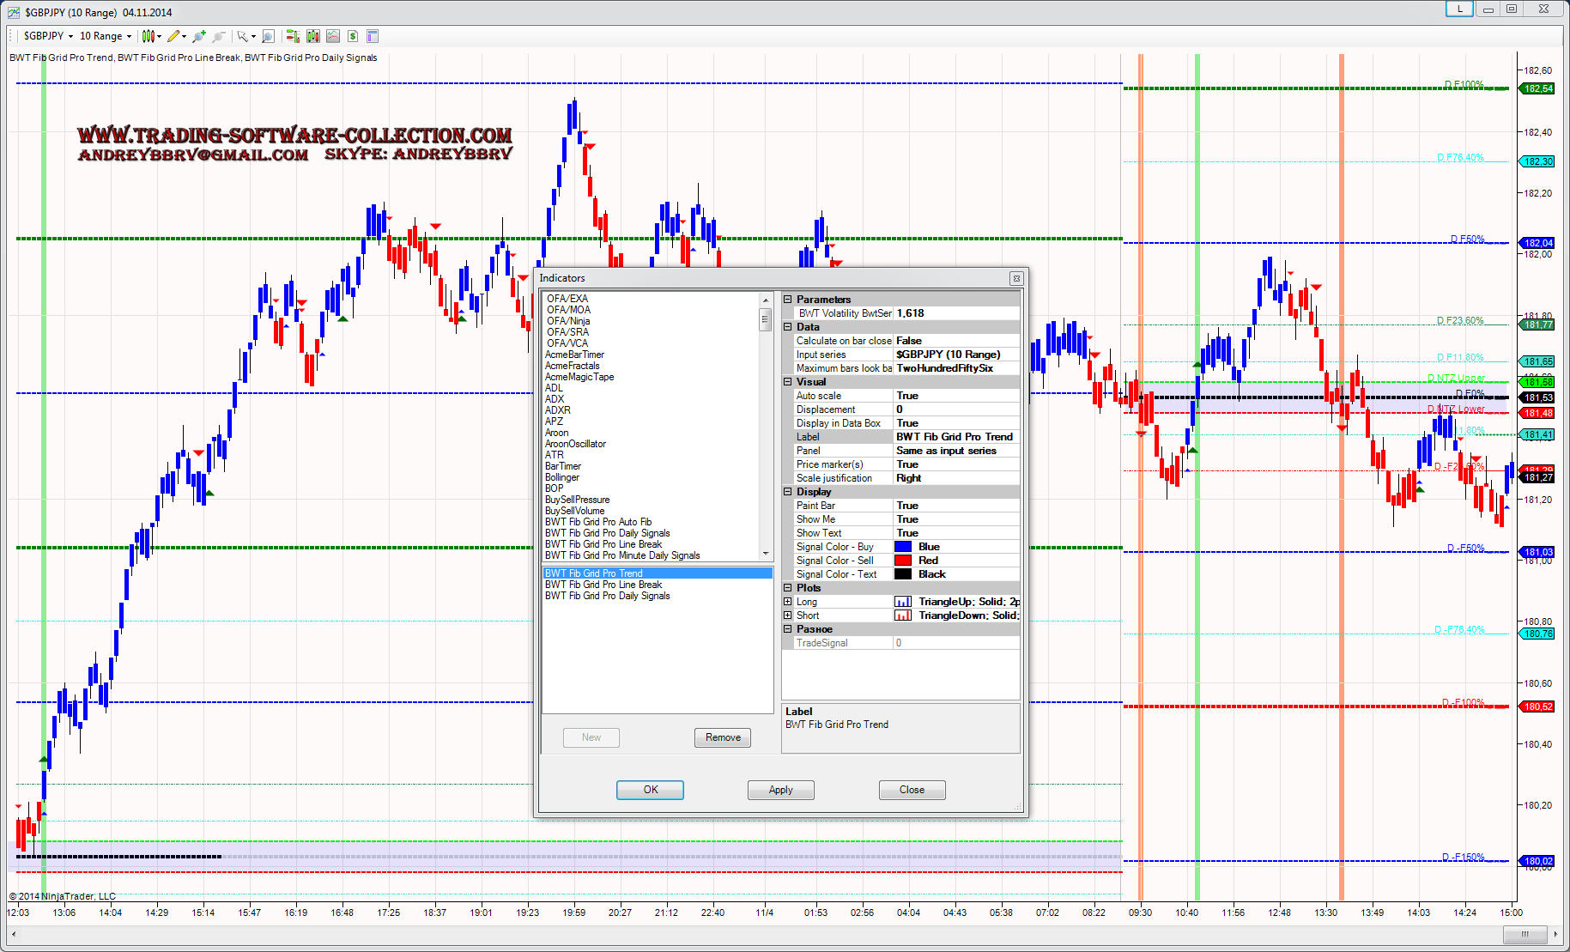Open the Properties toolbar icon
The width and height of the screenshot is (1570, 952).
point(373,36)
